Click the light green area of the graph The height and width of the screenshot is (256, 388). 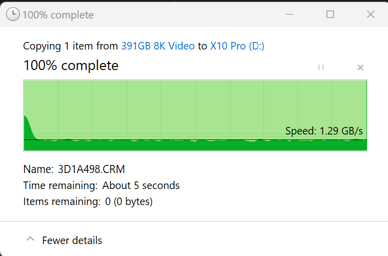pos(195,105)
